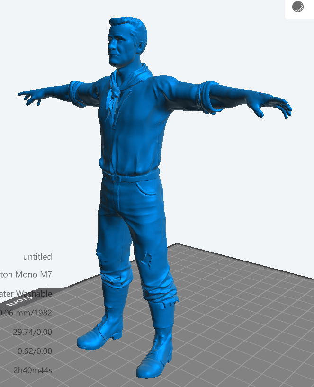Click the '29.74/0.00' value text
Image resolution: width=314 pixels, height=387 pixels.
click(33, 332)
